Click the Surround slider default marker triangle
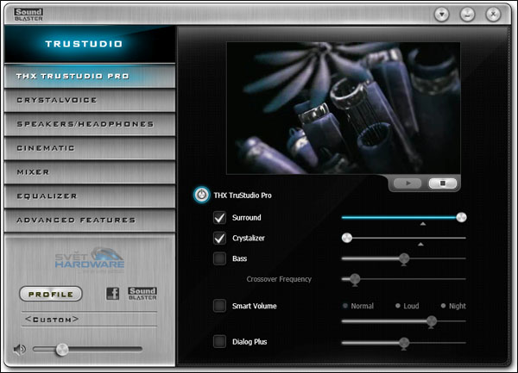This screenshot has height=373, width=518. pyautogui.click(x=422, y=224)
